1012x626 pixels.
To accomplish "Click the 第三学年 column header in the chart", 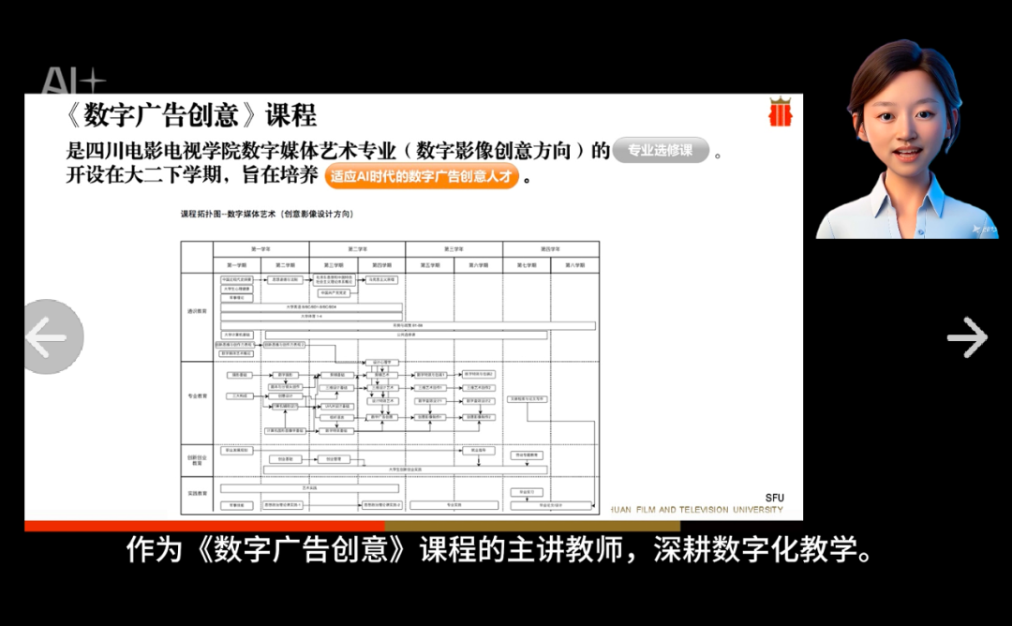I will [454, 249].
